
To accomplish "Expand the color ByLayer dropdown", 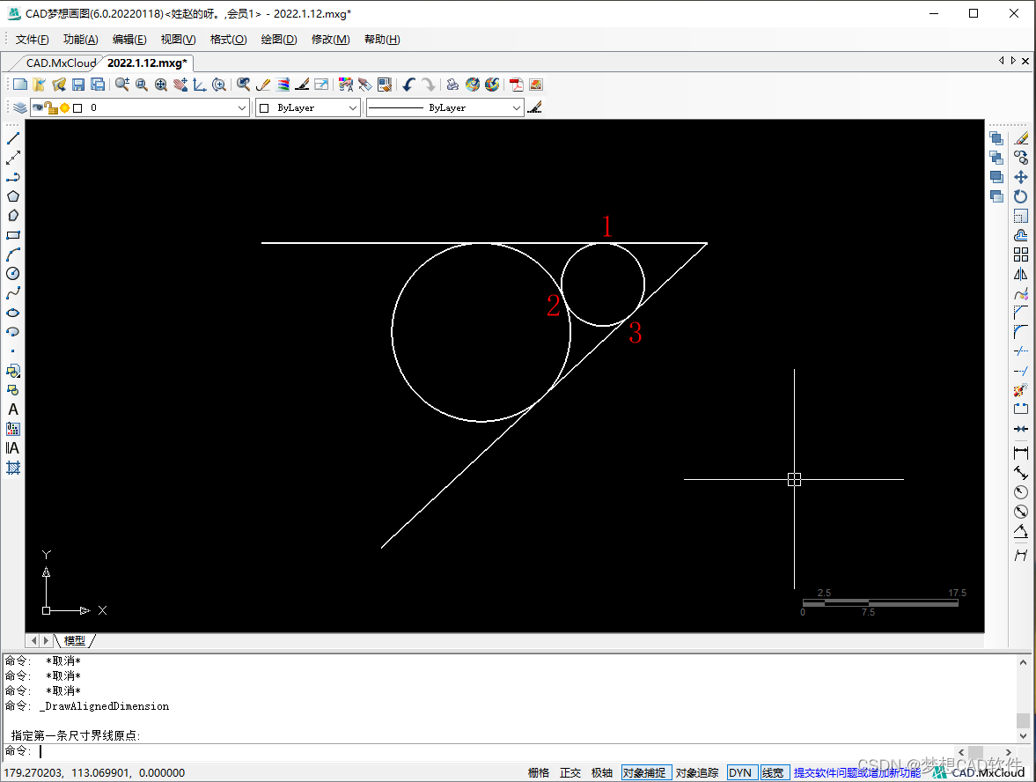I will click(x=353, y=107).
